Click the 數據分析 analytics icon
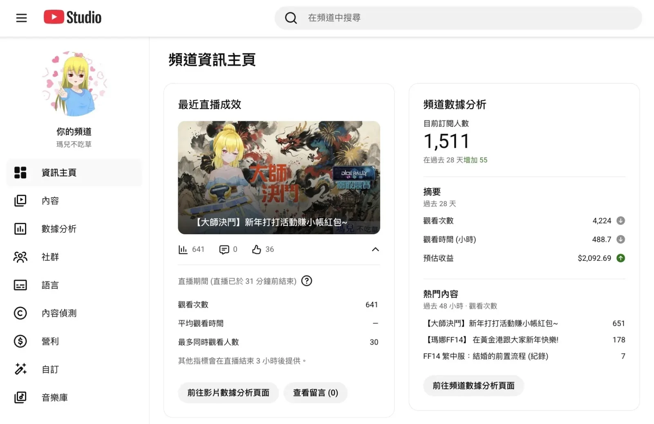 pyautogui.click(x=20, y=229)
